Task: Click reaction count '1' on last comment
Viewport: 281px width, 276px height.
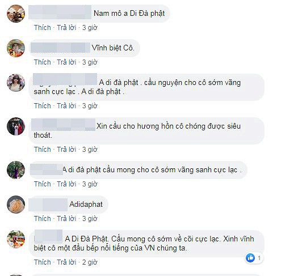Action: (259, 258)
